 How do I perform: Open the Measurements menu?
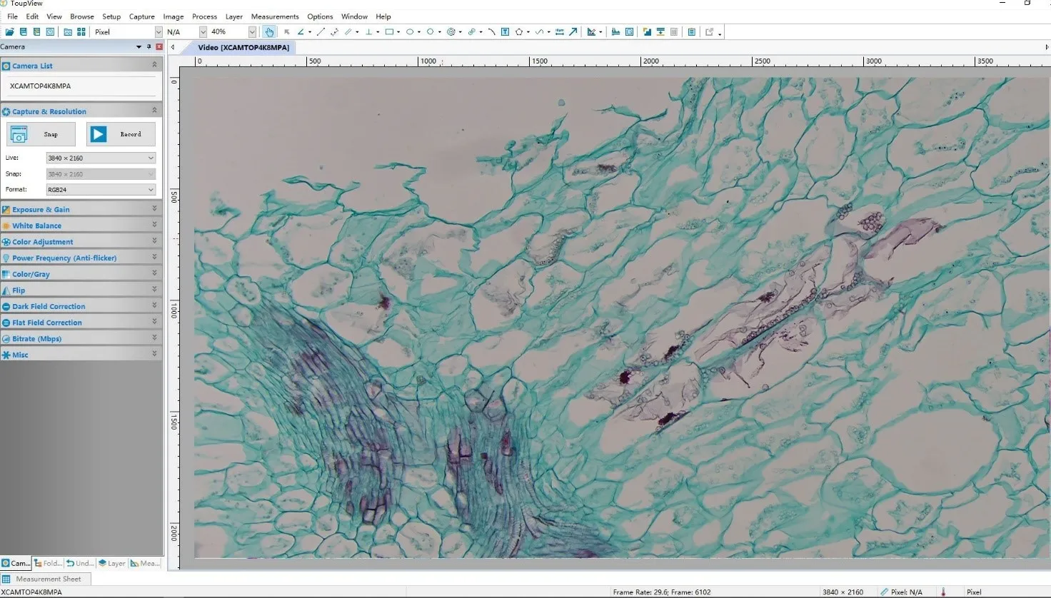tap(275, 16)
